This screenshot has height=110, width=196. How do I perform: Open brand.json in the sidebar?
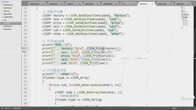pyautogui.click(x=8, y=8)
